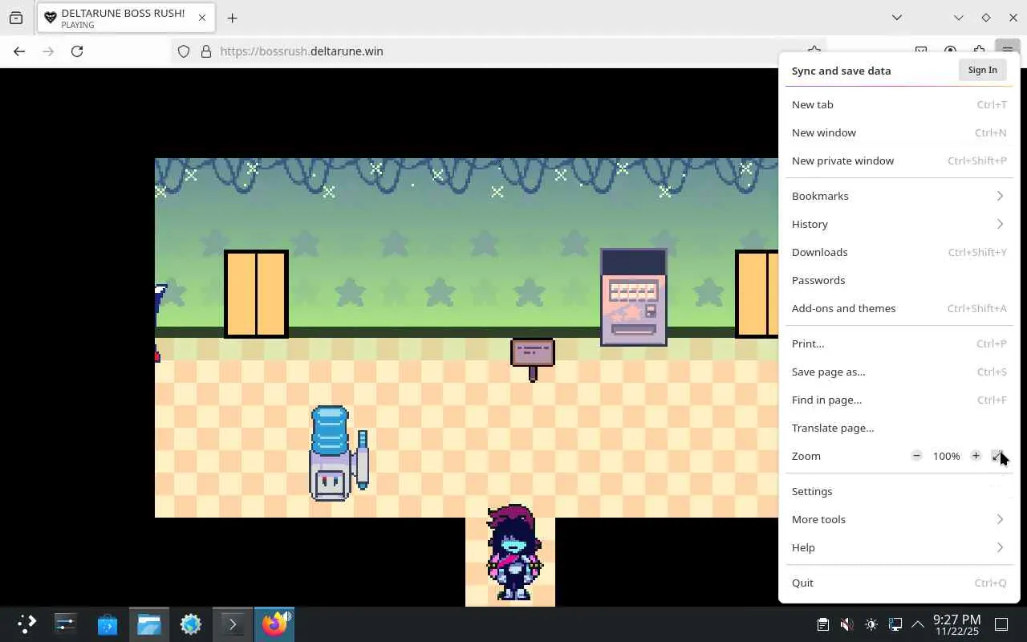The height and width of the screenshot is (642, 1027).
Task: Open the Dolphin file manager
Action: (x=149, y=624)
